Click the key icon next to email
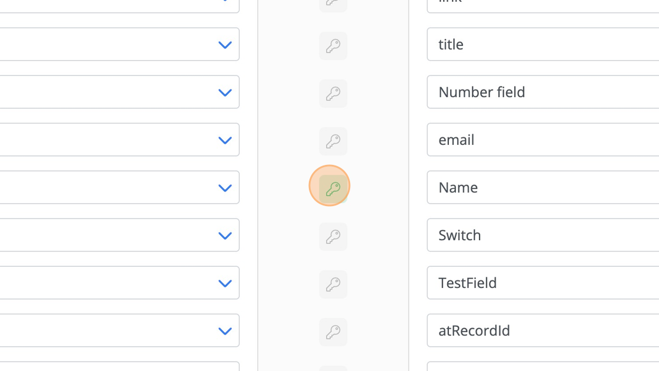 pyautogui.click(x=333, y=141)
